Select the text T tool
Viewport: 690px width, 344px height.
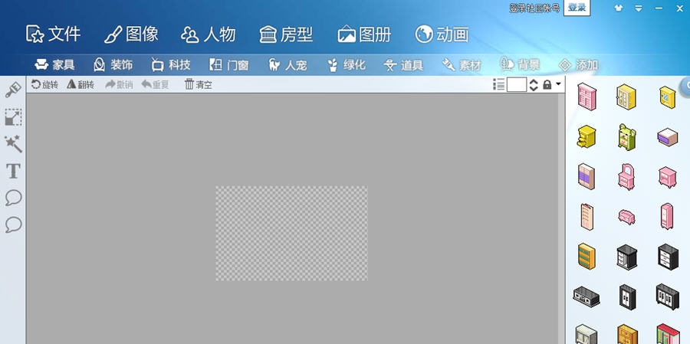click(13, 171)
